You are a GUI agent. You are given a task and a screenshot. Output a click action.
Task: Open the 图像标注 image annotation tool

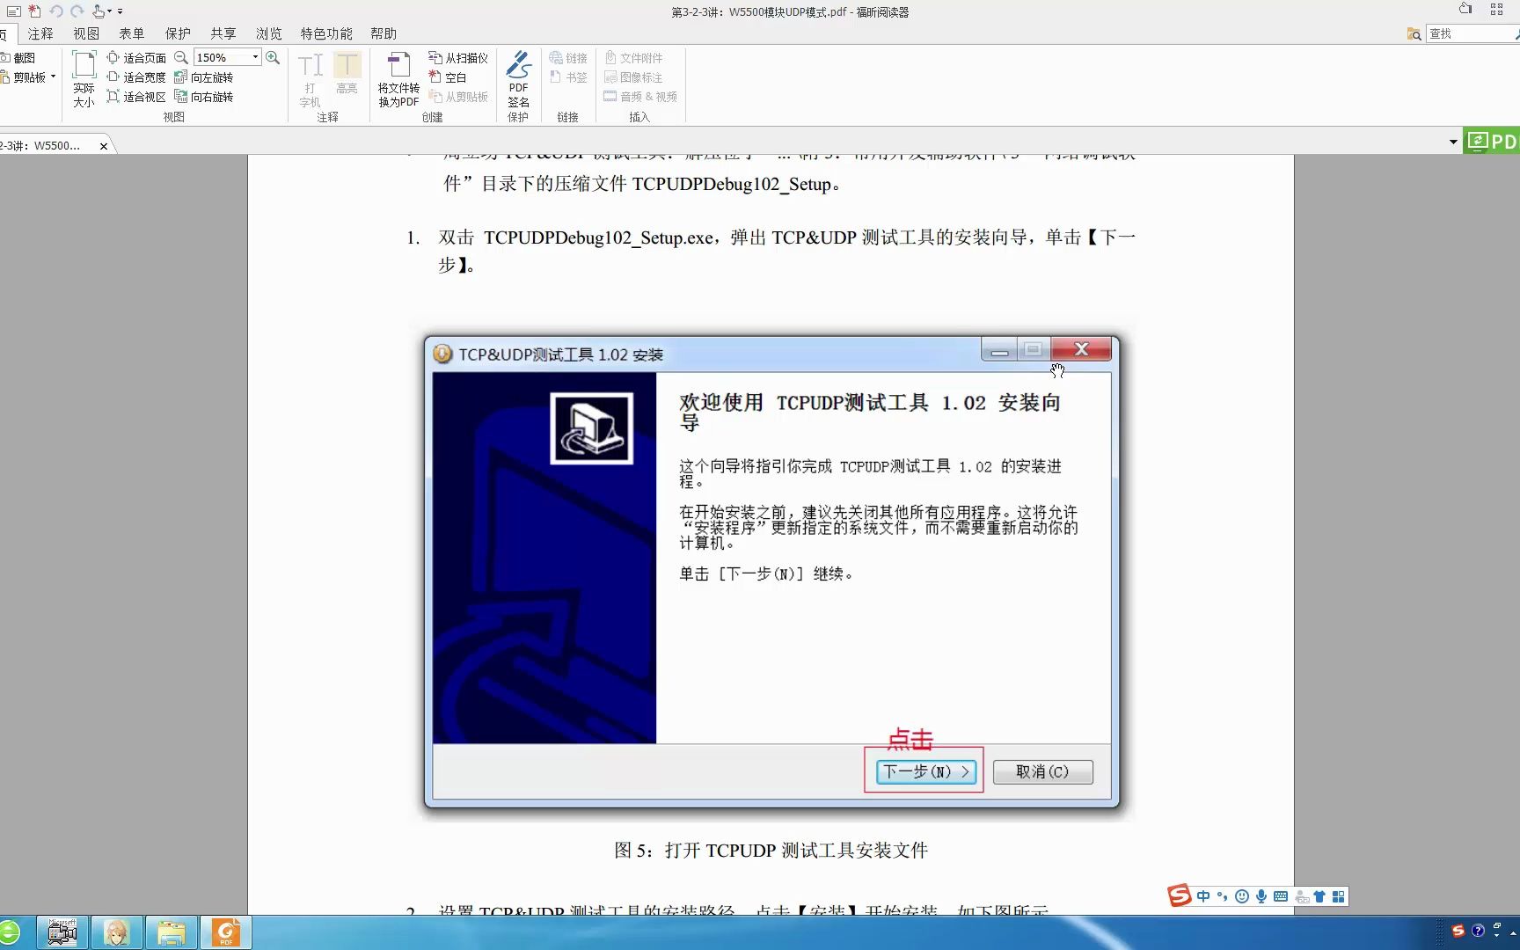tap(635, 77)
